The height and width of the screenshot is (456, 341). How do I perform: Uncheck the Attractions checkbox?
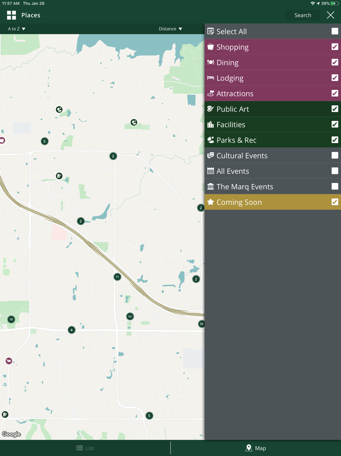coord(335,93)
